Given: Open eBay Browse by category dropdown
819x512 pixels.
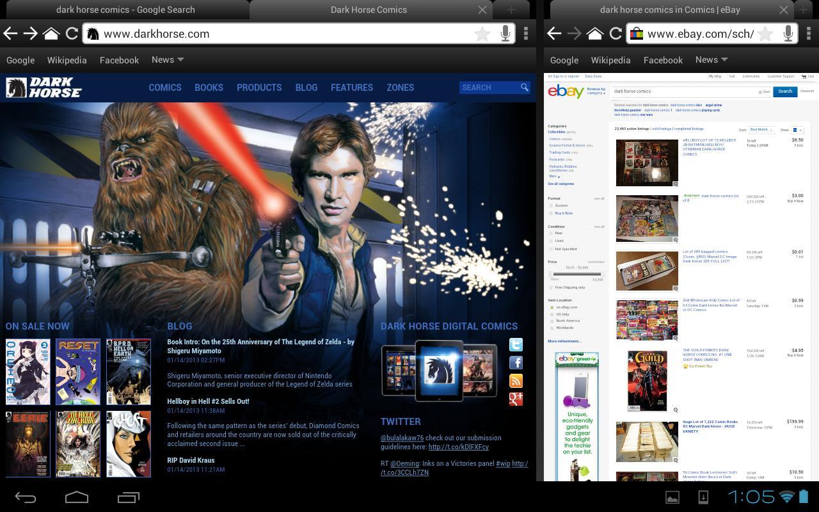Looking at the screenshot, I should click(x=596, y=91).
